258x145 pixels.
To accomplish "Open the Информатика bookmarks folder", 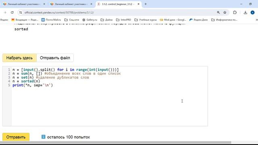I will click(x=224, y=20).
